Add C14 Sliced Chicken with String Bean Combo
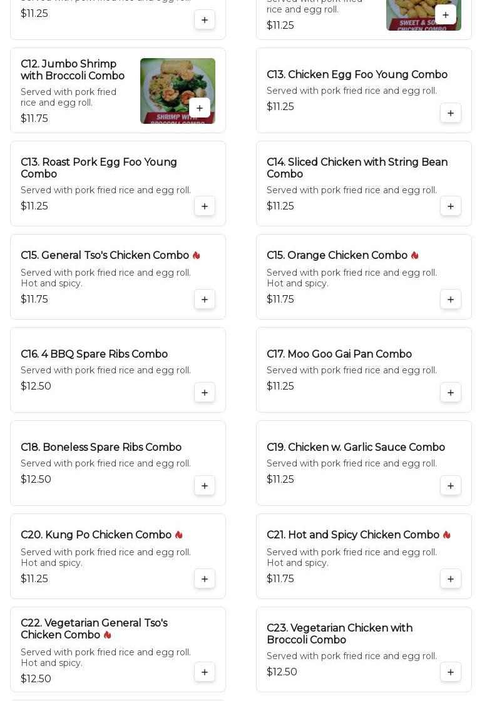The width and height of the screenshot is (482, 701). (451, 206)
